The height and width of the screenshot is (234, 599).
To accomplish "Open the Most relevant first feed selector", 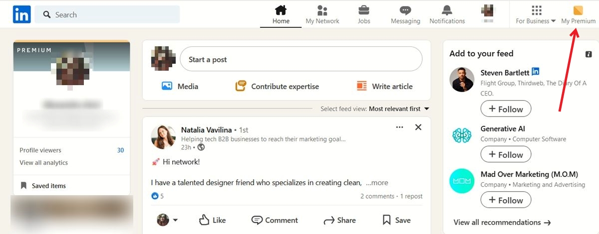I will (x=399, y=109).
